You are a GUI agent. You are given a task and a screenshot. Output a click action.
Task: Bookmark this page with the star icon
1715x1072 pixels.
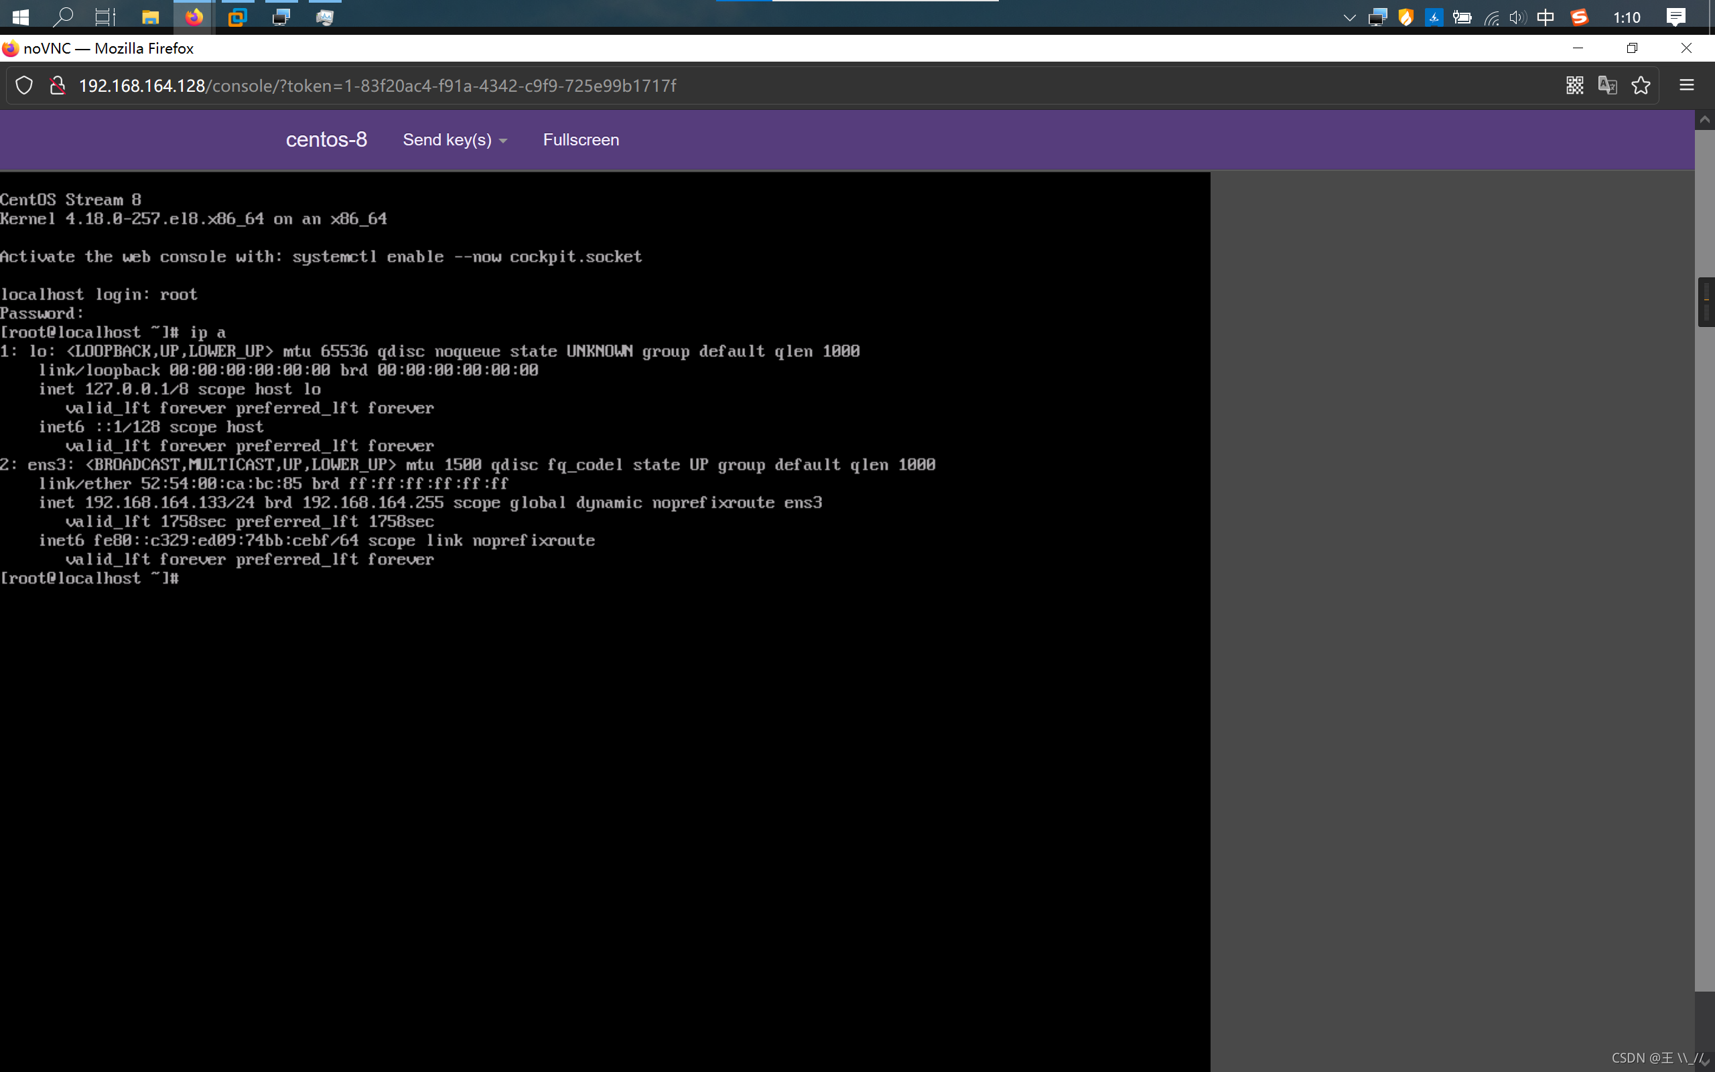[x=1641, y=86]
